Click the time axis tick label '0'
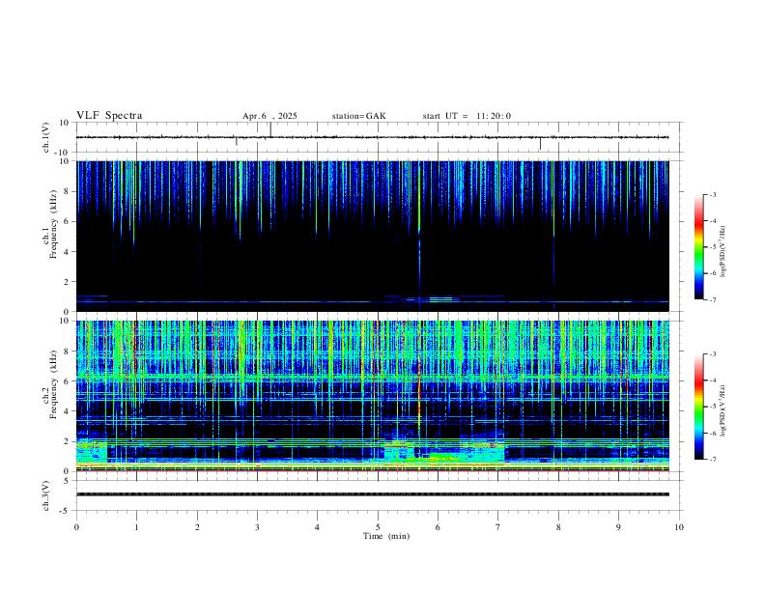 tap(76, 527)
